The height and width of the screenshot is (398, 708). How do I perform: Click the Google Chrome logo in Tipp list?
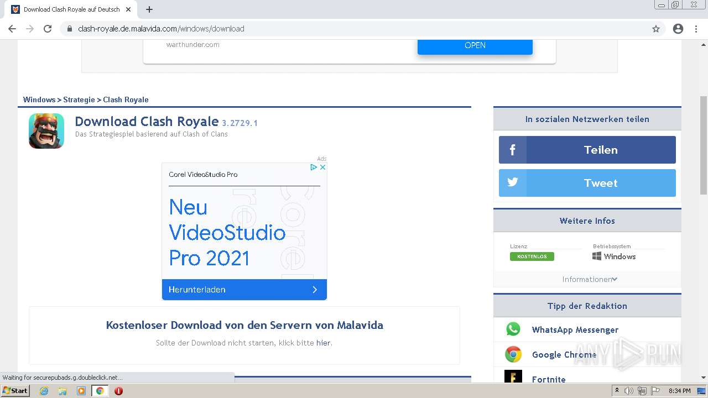click(x=513, y=354)
